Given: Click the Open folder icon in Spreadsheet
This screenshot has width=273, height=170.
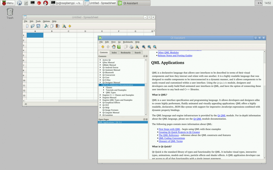Looking at the screenshot, I should pos(33,26).
